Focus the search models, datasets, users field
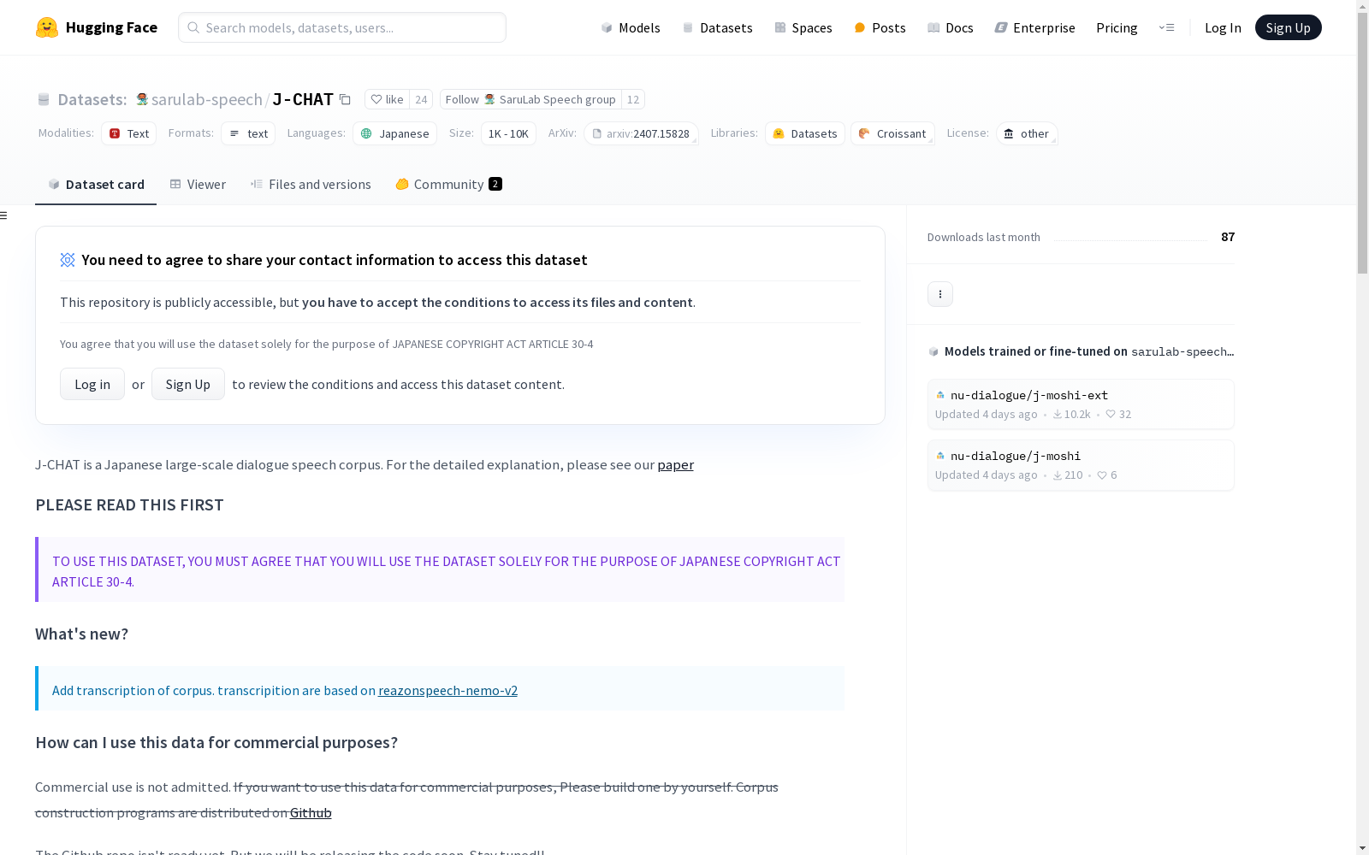Viewport: 1369px width, 855px height. [x=342, y=27]
